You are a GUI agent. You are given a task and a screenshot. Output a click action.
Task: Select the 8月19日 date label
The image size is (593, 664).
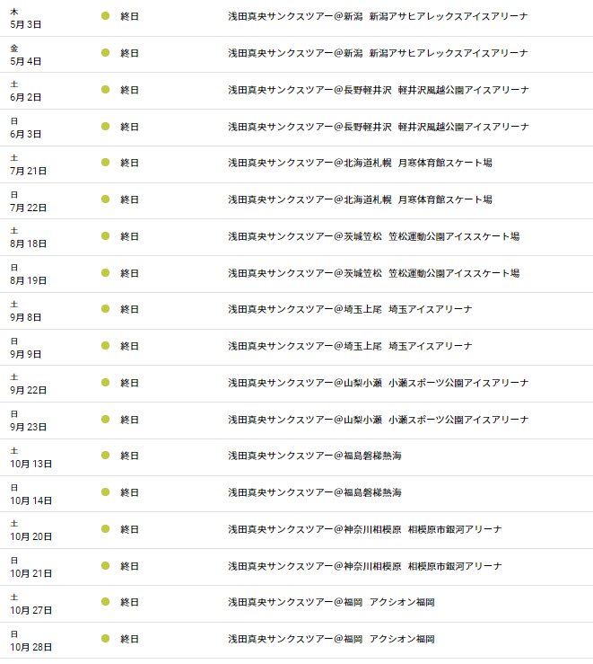click(28, 280)
